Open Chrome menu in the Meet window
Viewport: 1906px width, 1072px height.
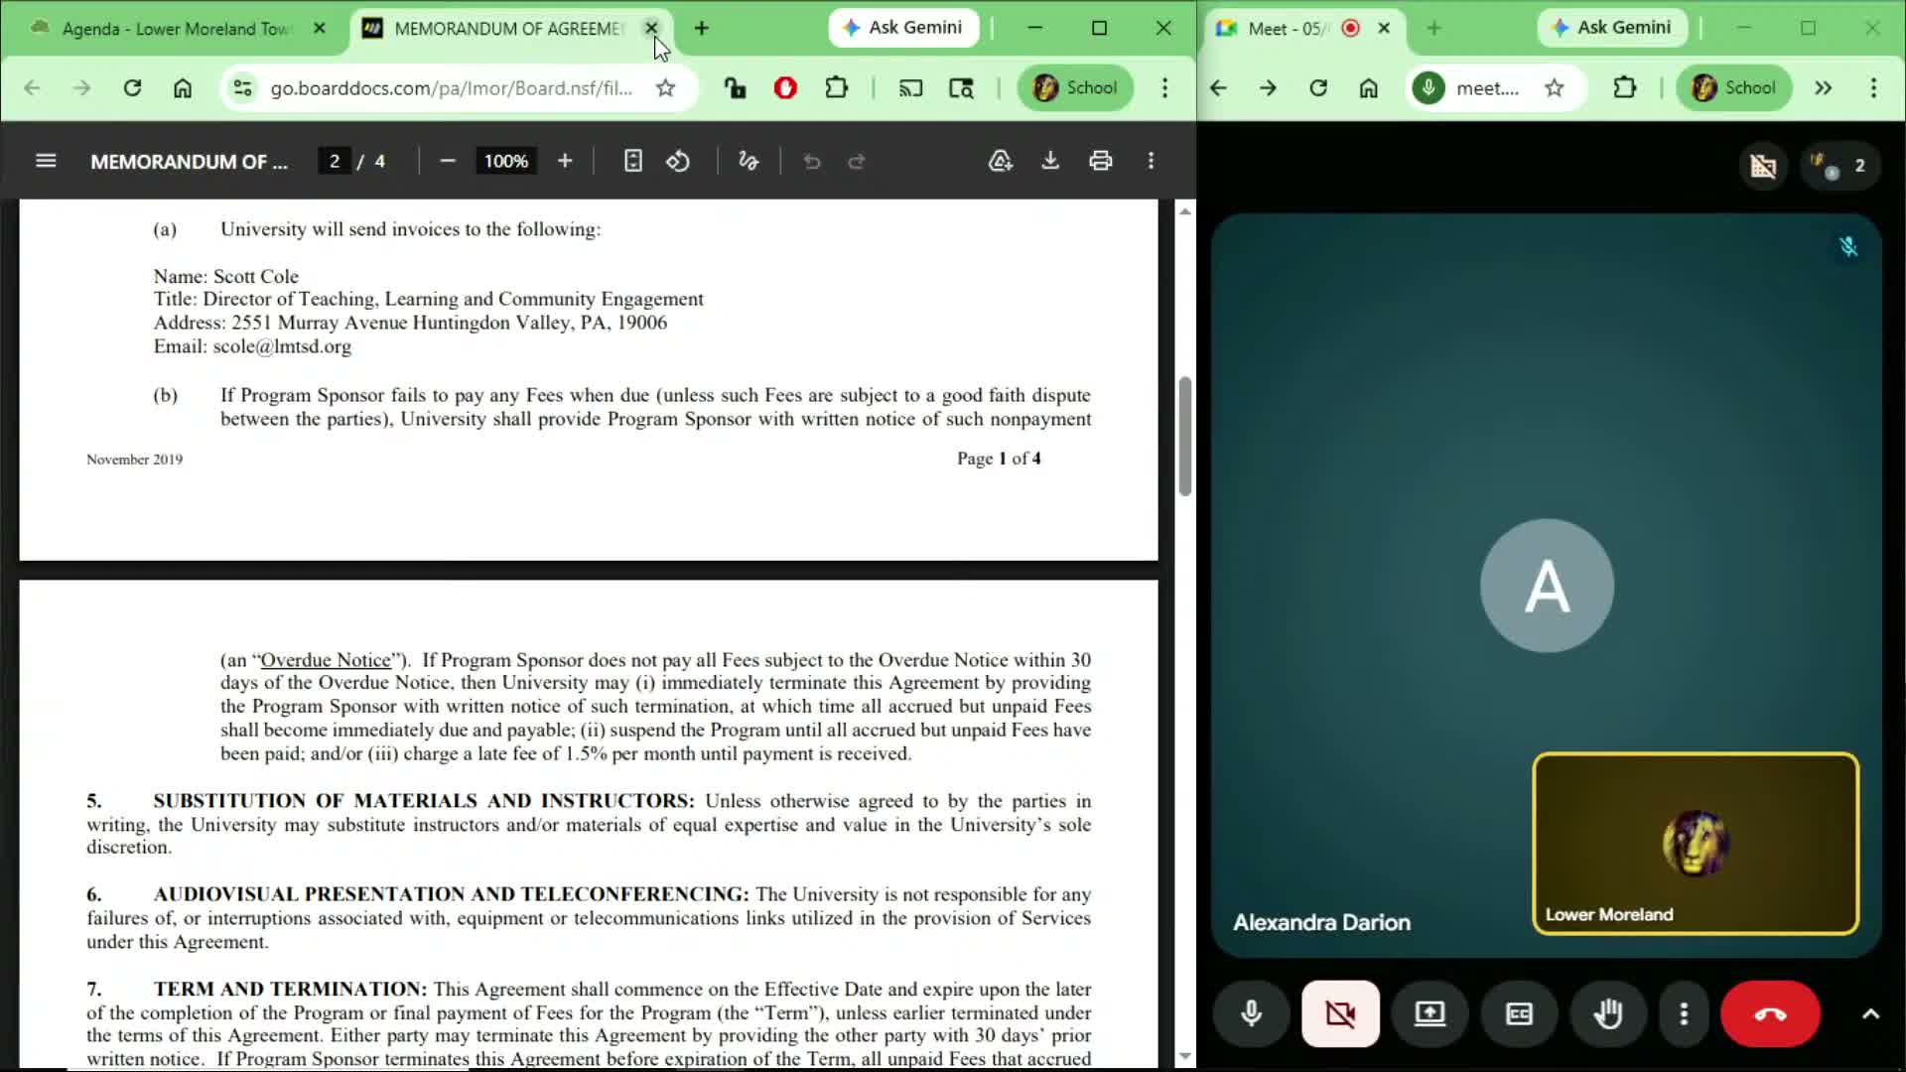click(1874, 88)
